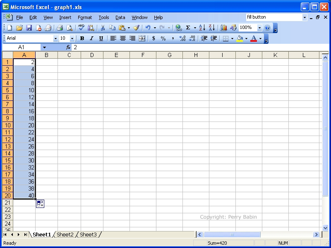
Task: Toggle Bold formatting
Action: click(x=82, y=38)
